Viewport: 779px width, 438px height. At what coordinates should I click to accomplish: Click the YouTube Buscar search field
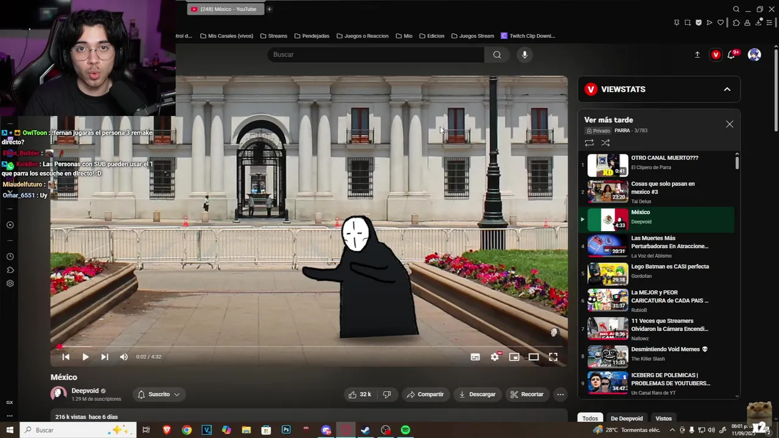(x=376, y=55)
